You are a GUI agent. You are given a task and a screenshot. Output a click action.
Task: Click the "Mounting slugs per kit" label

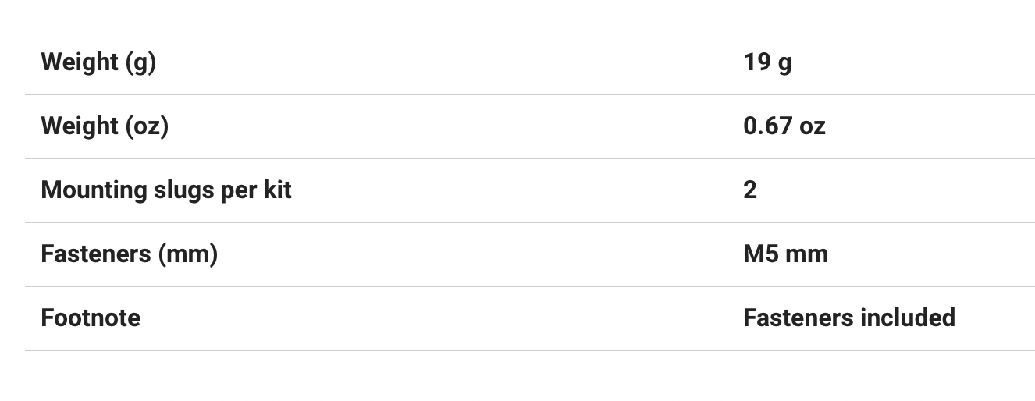(165, 190)
